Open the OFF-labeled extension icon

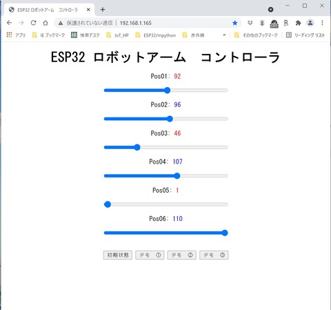[x=274, y=23]
